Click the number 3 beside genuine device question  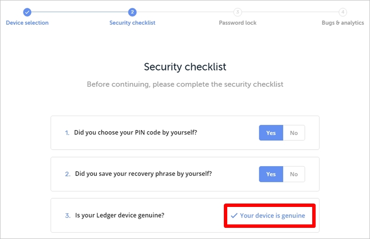click(67, 215)
